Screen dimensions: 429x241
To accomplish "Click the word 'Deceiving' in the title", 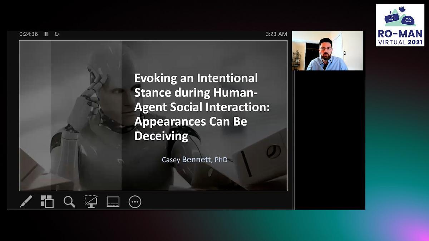I will (161, 136).
